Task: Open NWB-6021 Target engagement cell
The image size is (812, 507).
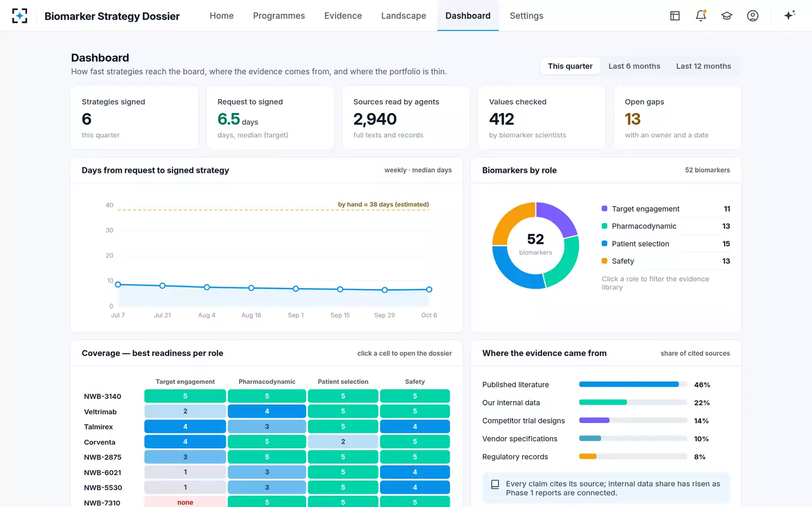Action: [185, 472]
